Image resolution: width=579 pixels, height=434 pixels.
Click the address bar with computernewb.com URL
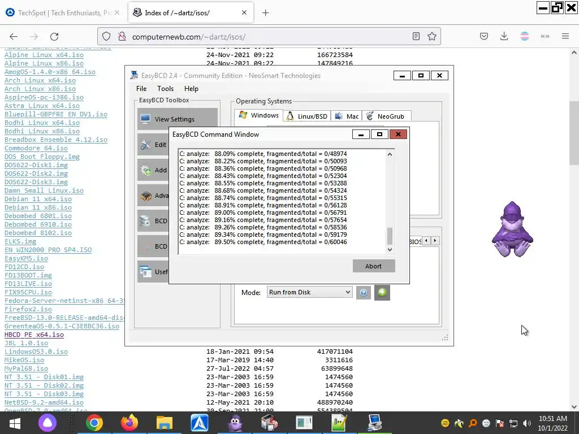click(x=270, y=37)
